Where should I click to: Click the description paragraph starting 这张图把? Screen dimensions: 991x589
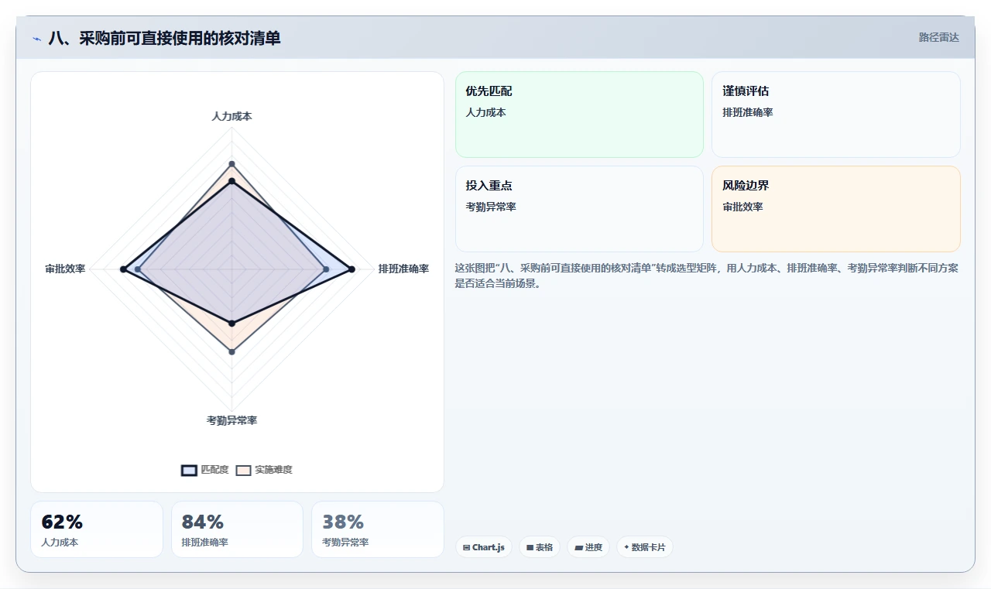(x=707, y=276)
